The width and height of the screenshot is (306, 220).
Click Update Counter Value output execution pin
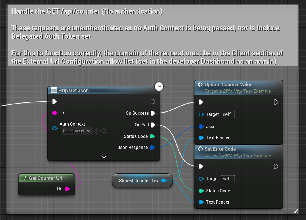(x=276, y=102)
